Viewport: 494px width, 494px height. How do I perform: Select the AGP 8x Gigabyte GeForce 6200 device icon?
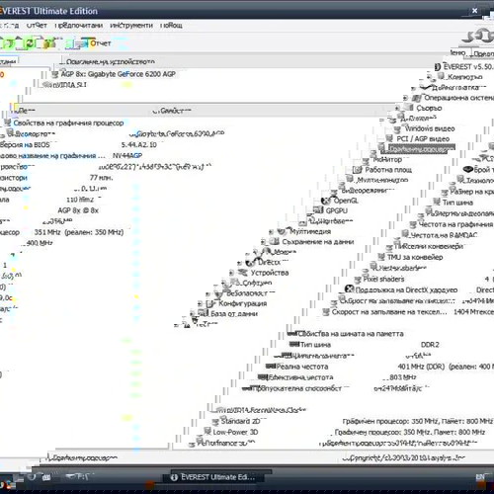tap(55, 74)
